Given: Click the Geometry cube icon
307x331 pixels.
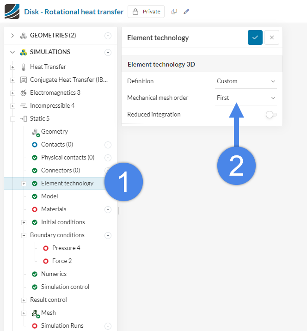Looking at the screenshot, I should tap(36, 132).
